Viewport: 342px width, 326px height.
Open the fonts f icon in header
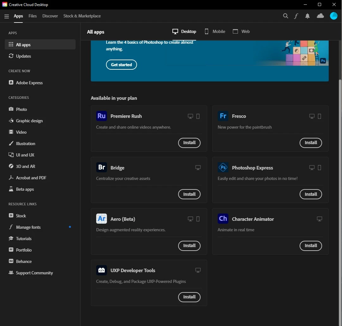click(296, 16)
